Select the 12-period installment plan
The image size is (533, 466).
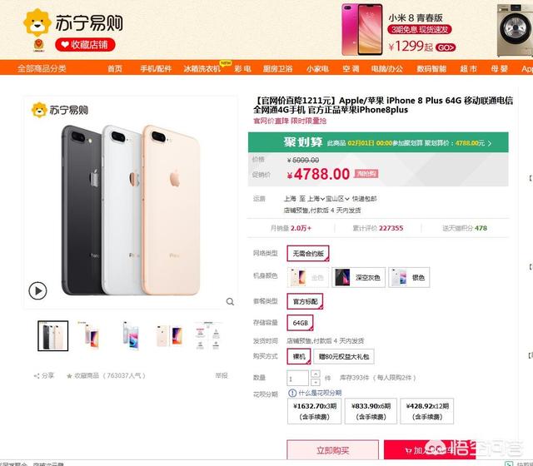pos(427,411)
